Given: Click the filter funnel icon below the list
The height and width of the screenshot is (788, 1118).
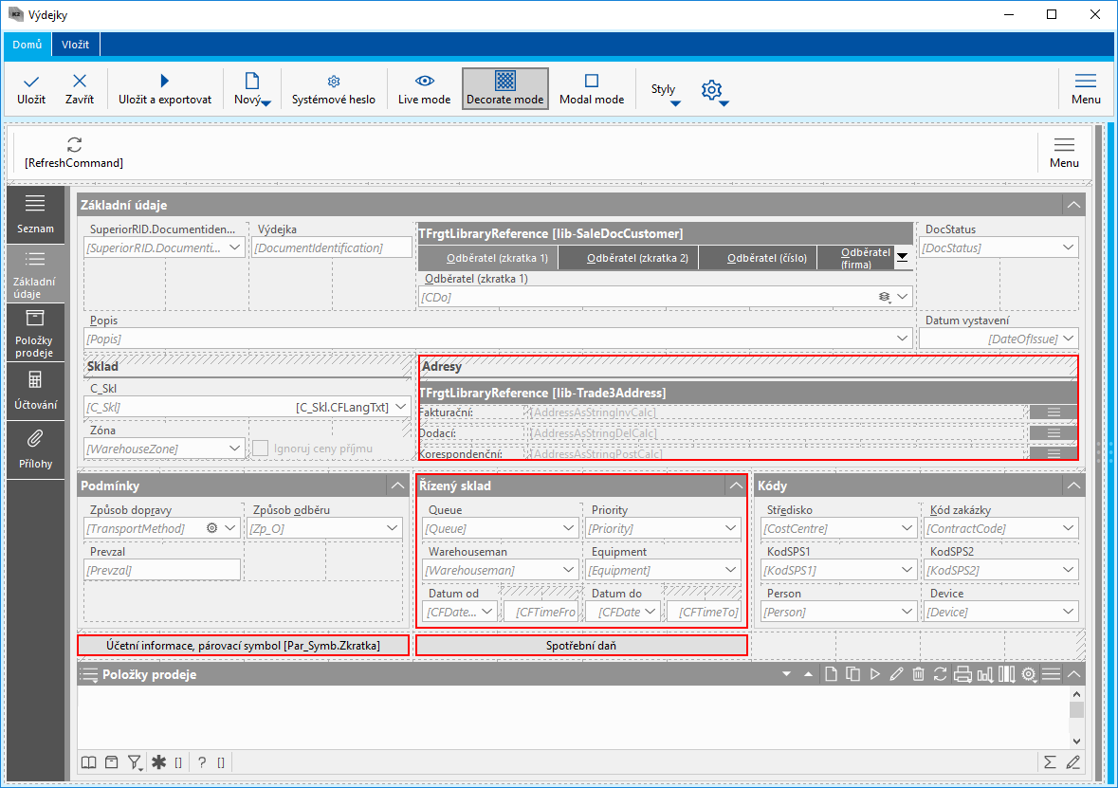Looking at the screenshot, I should click(x=135, y=761).
